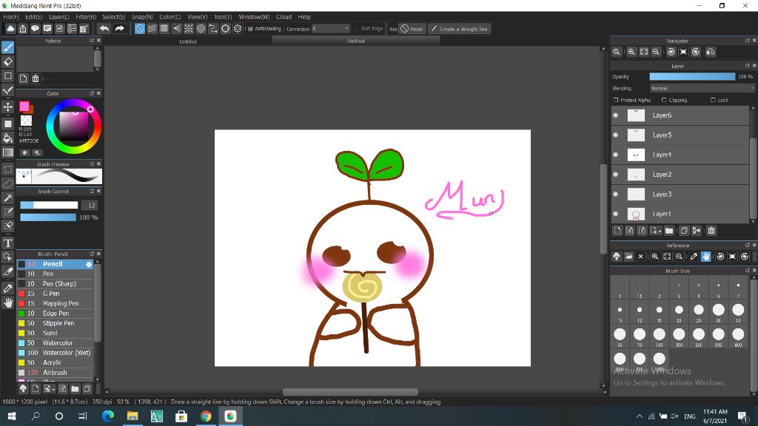
Task: Select the Mapping Pen brush
Action: [x=56, y=303]
